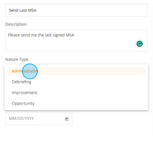
Task: Open the Grammarly icon in Description box
Action: click(x=139, y=44)
